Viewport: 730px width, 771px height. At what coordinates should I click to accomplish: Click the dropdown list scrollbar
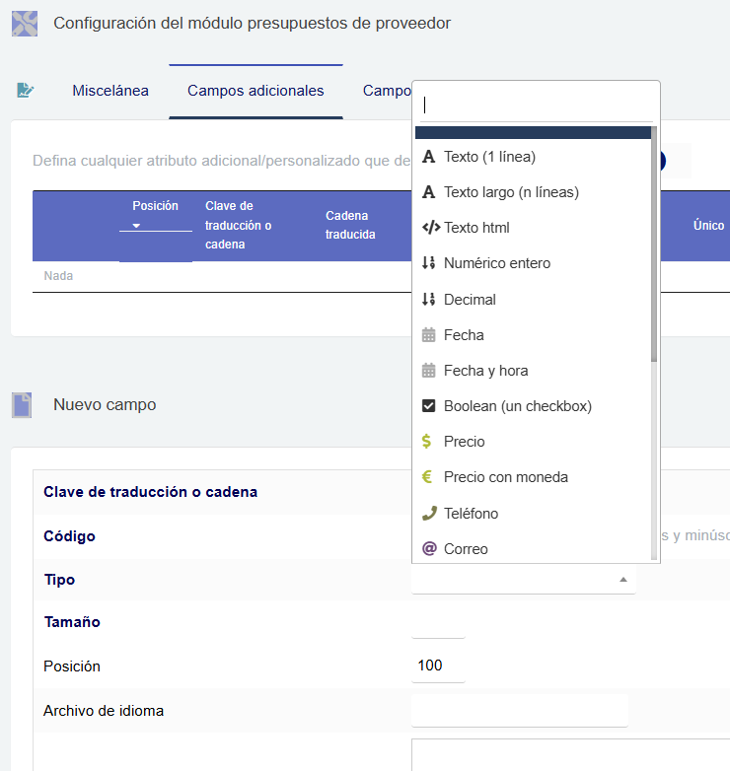(x=654, y=246)
